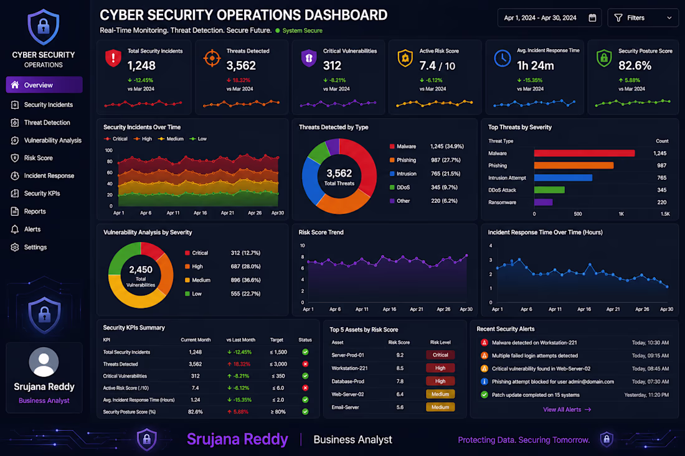Click the Settings gear icon
Viewport: 685px width, 456px height.
click(x=15, y=247)
